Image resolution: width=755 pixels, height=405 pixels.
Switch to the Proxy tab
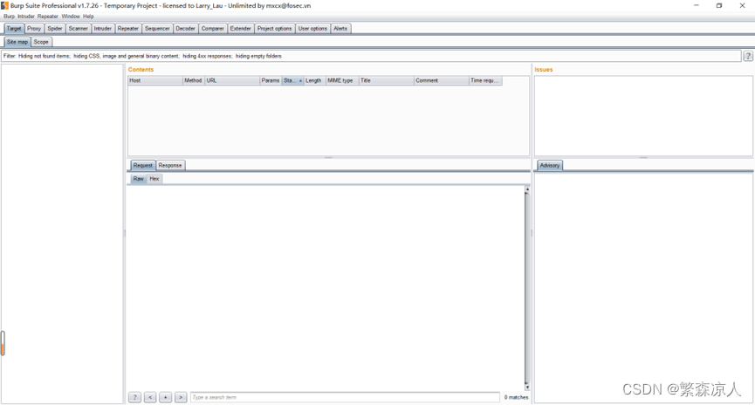[34, 29]
